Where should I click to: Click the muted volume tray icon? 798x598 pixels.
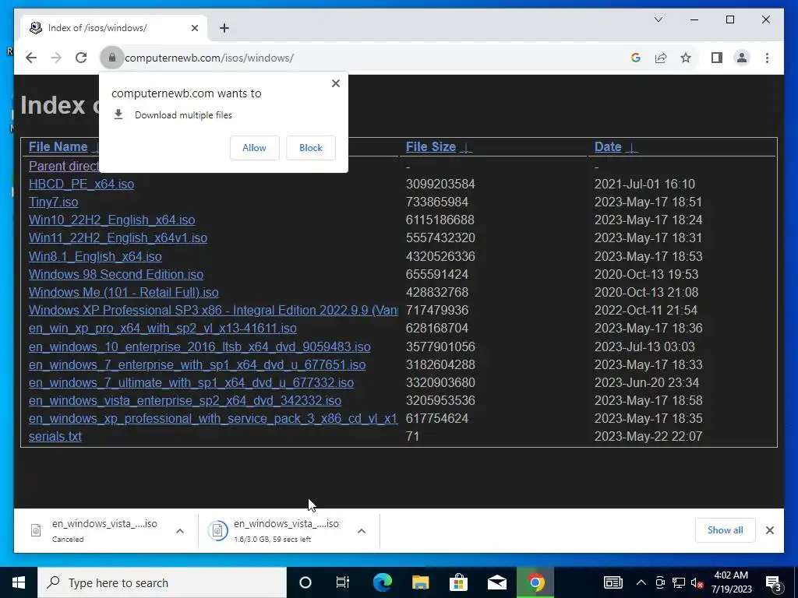click(697, 582)
